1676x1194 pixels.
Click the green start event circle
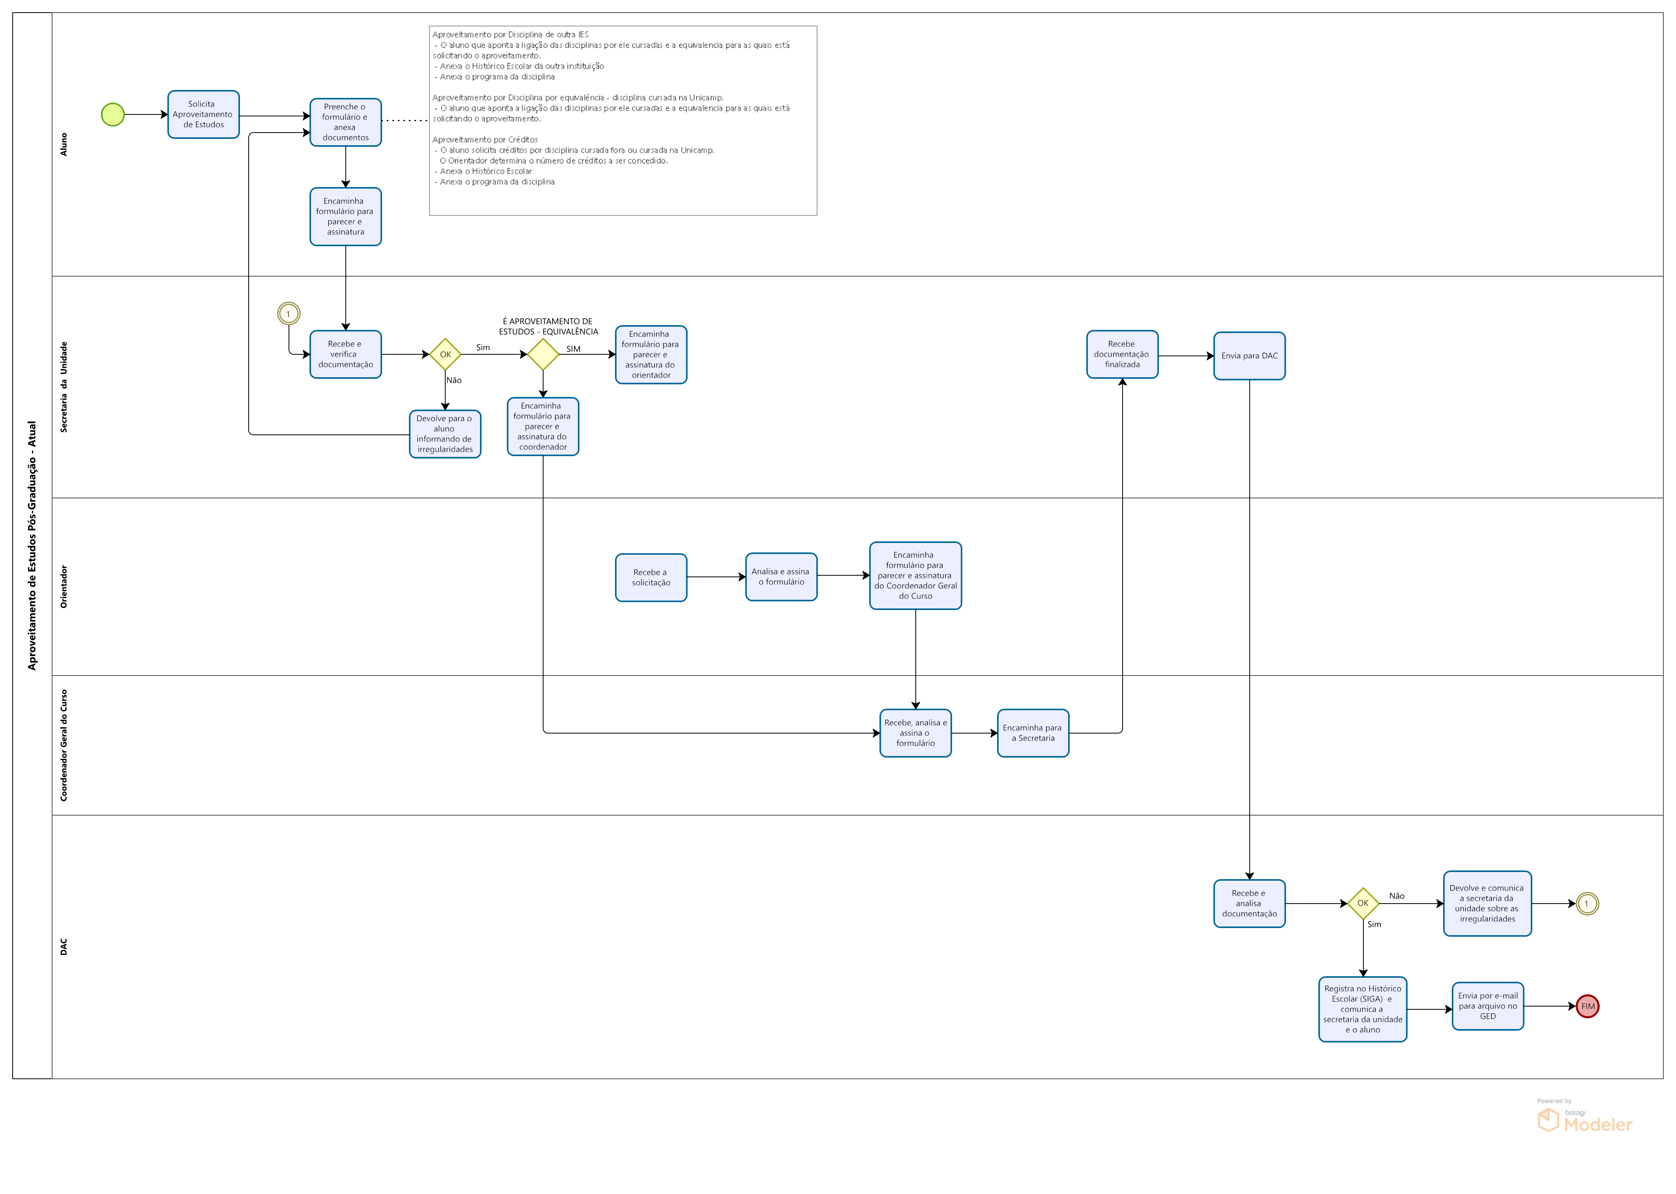(x=112, y=115)
